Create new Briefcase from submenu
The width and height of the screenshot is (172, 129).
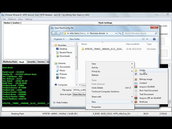pos(151,102)
